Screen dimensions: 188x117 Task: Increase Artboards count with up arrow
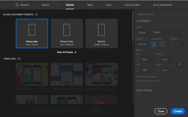point(172,43)
